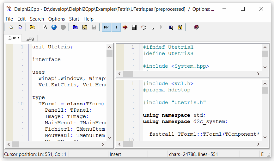Click '#ifndef UtetrisH' in header pane
The height and width of the screenshot is (161, 274).
168,47
